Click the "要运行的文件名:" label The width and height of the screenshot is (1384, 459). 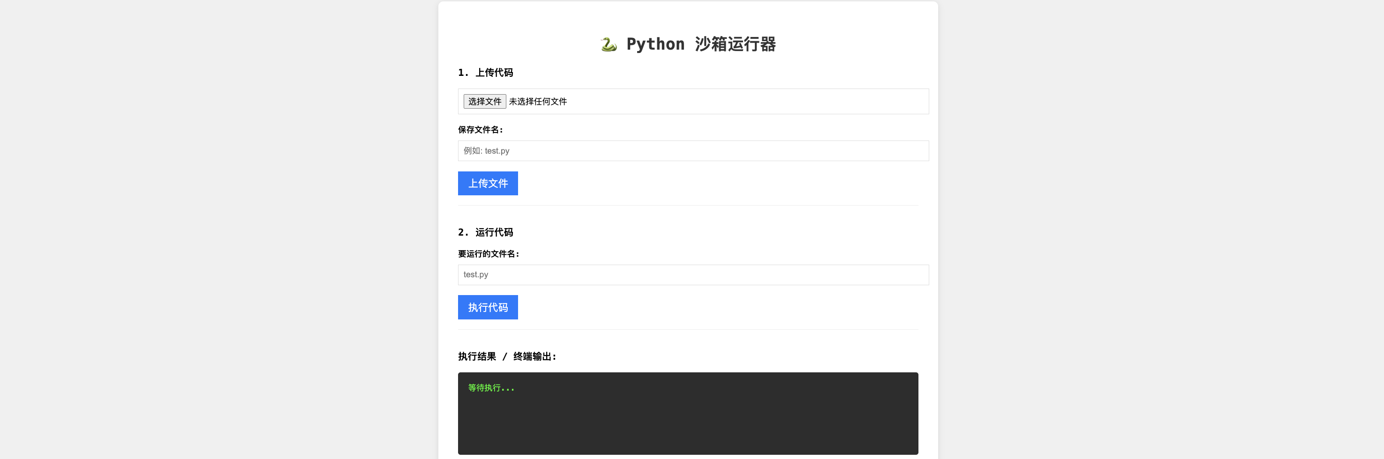coord(489,254)
